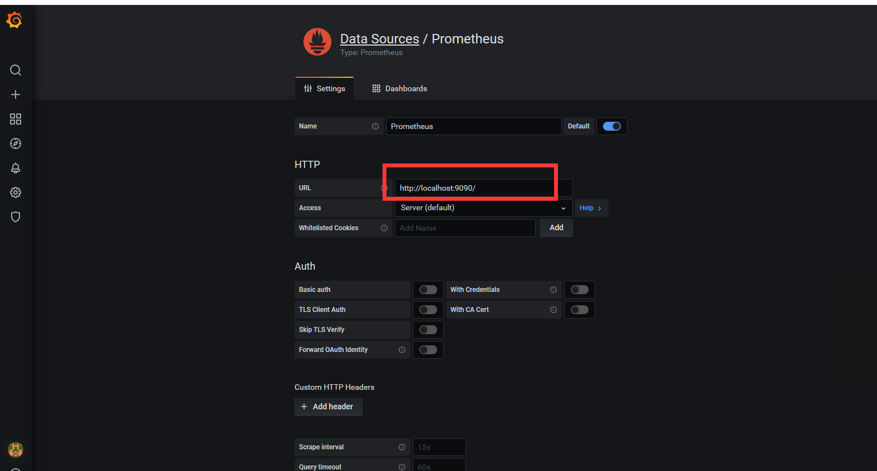Viewport: 877px width, 471px height.
Task: Show info tooltip for Name field
Action: [x=375, y=126]
